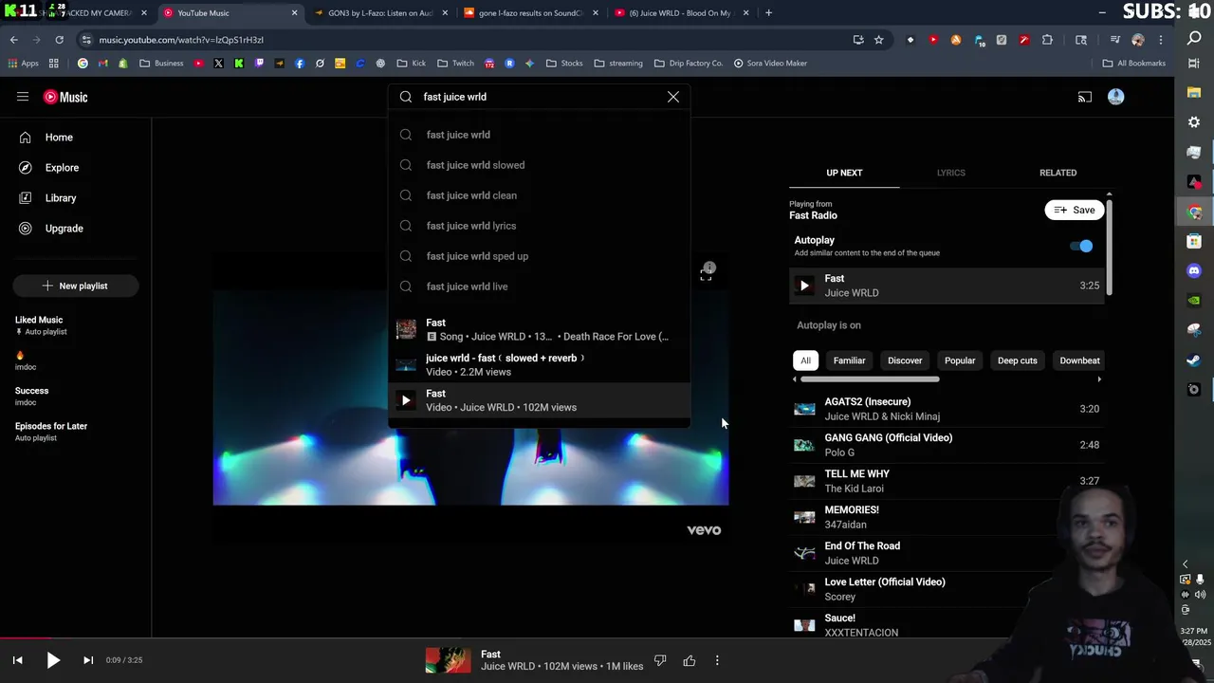Switch to the RELATED tab
Viewport: 1214px width, 683px height.
click(1058, 173)
